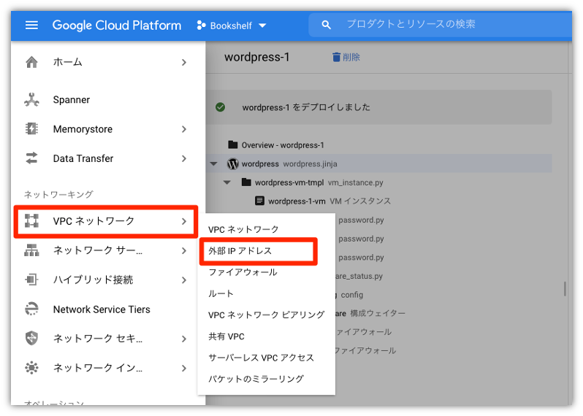Open the hamburger navigation menu
This screenshot has height=416, width=583.
[31, 26]
